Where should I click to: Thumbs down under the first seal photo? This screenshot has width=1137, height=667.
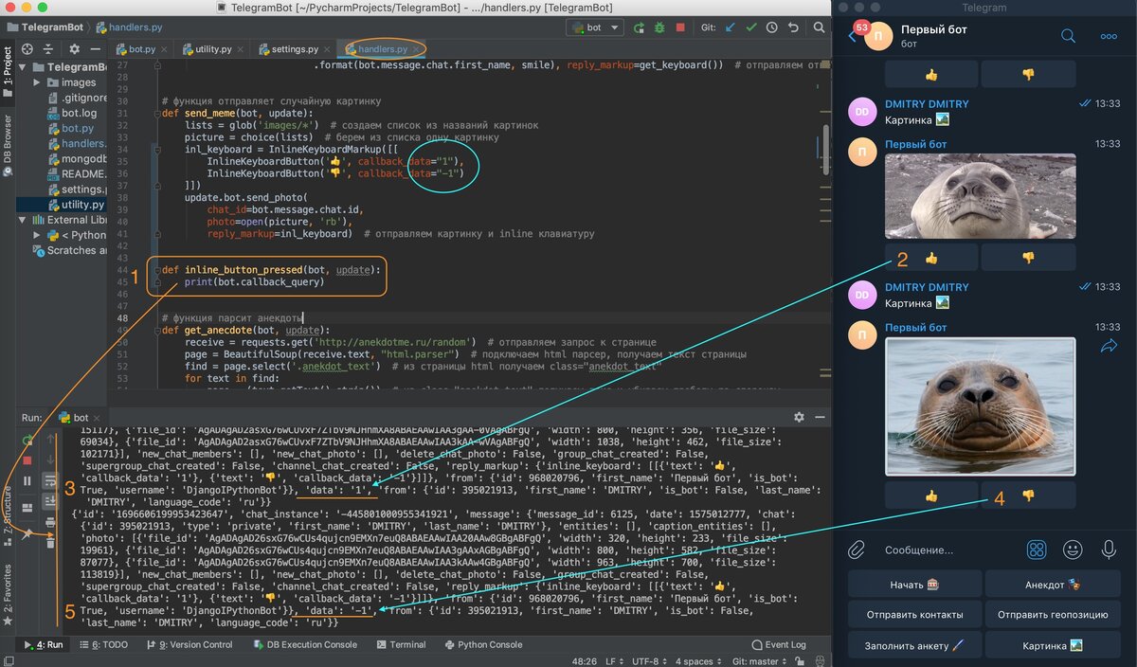[1028, 257]
